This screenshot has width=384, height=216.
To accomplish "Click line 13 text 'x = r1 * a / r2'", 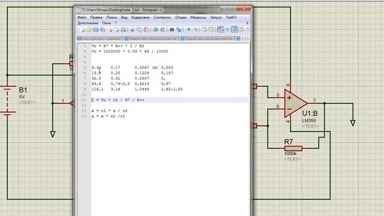I will (x=109, y=110).
